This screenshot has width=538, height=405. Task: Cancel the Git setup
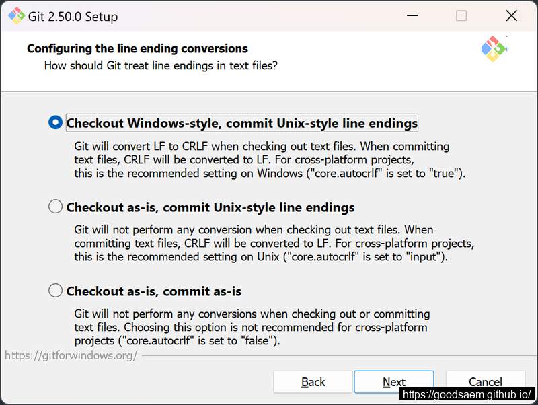pos(485,381)
